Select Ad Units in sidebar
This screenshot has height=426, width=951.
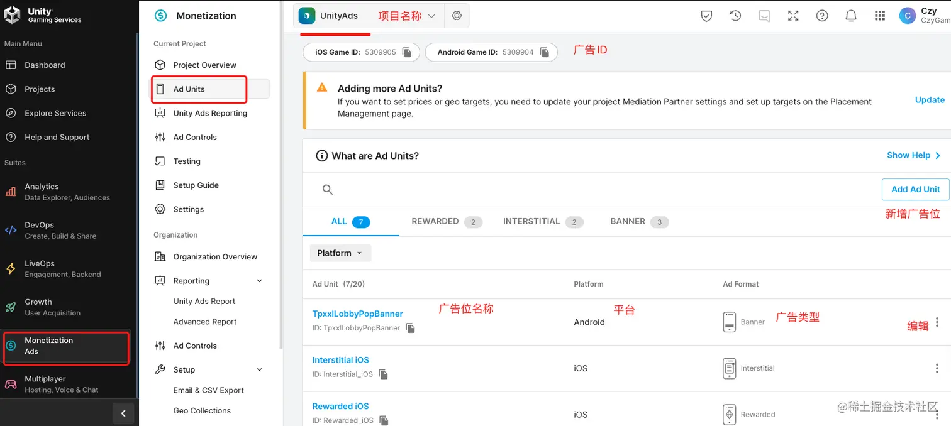pyautogui.click(x=209, y=89)
